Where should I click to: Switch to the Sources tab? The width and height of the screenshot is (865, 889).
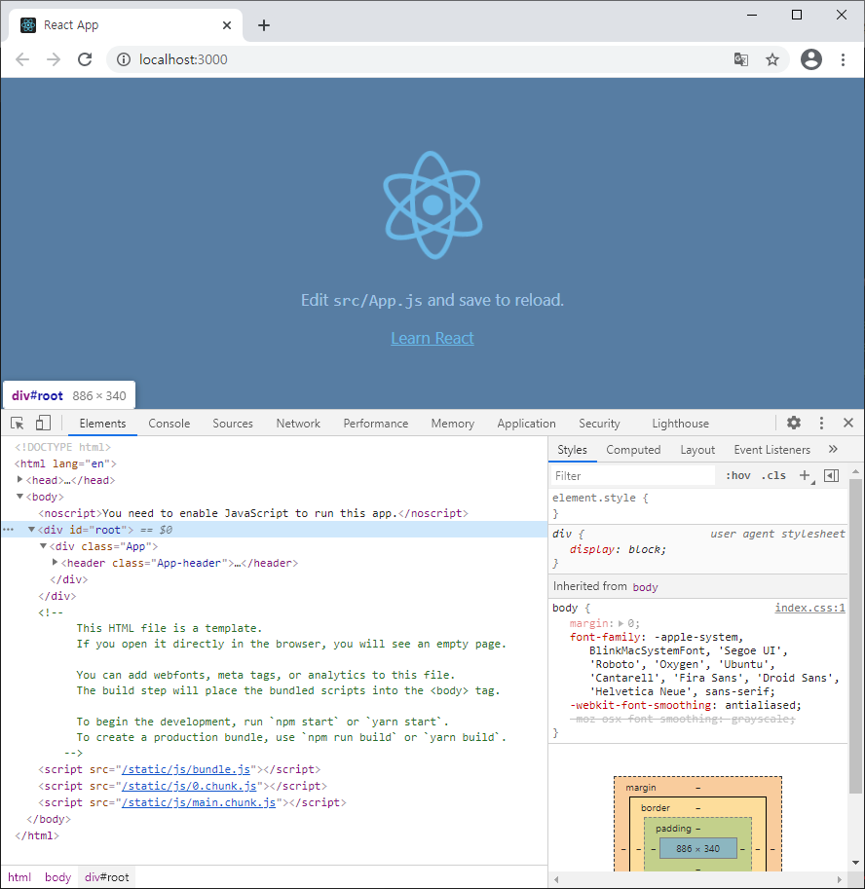click(233, 424)
